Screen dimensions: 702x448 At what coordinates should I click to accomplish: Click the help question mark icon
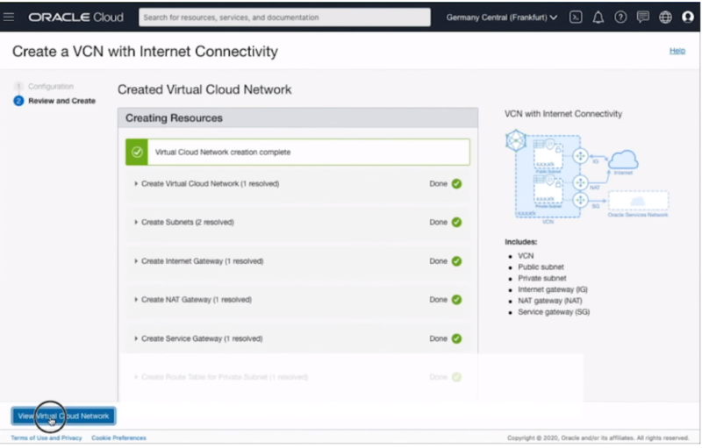(x=620, y=17)
